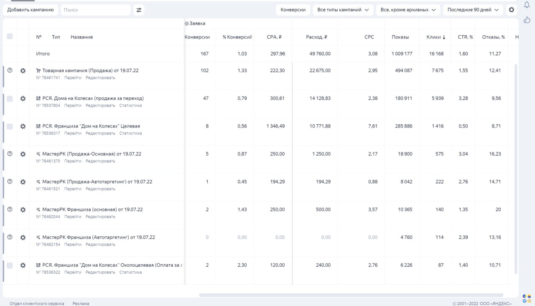This screenshot has width=535, height=306.
Task: Expand the Все типы кампаний dropdown
Action: [343, 10]
